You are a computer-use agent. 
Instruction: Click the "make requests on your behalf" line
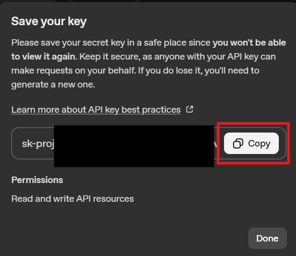point(74,70)
